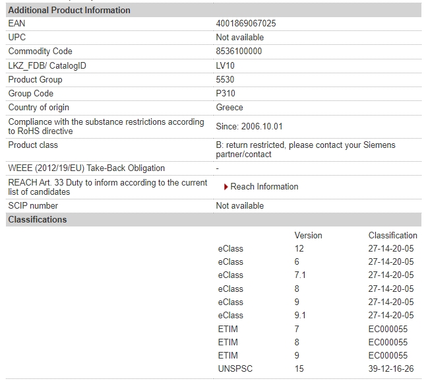The width and height of the screenshot is (428, 381).
Task: Click the UNSPSC classification 39-12-16-26
Action: (x=391, y=368)
